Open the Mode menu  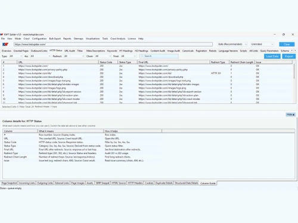(x=18, y=39)
